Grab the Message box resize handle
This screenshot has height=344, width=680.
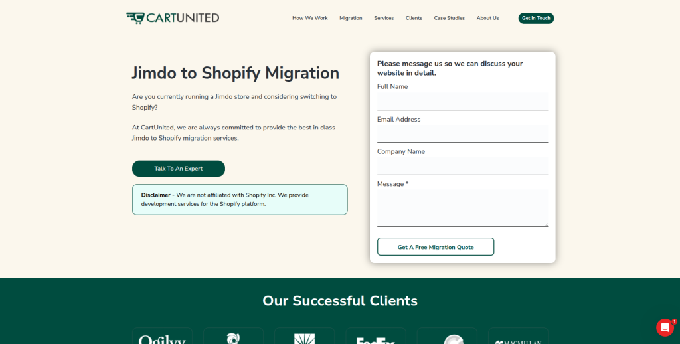pos(546,224)
